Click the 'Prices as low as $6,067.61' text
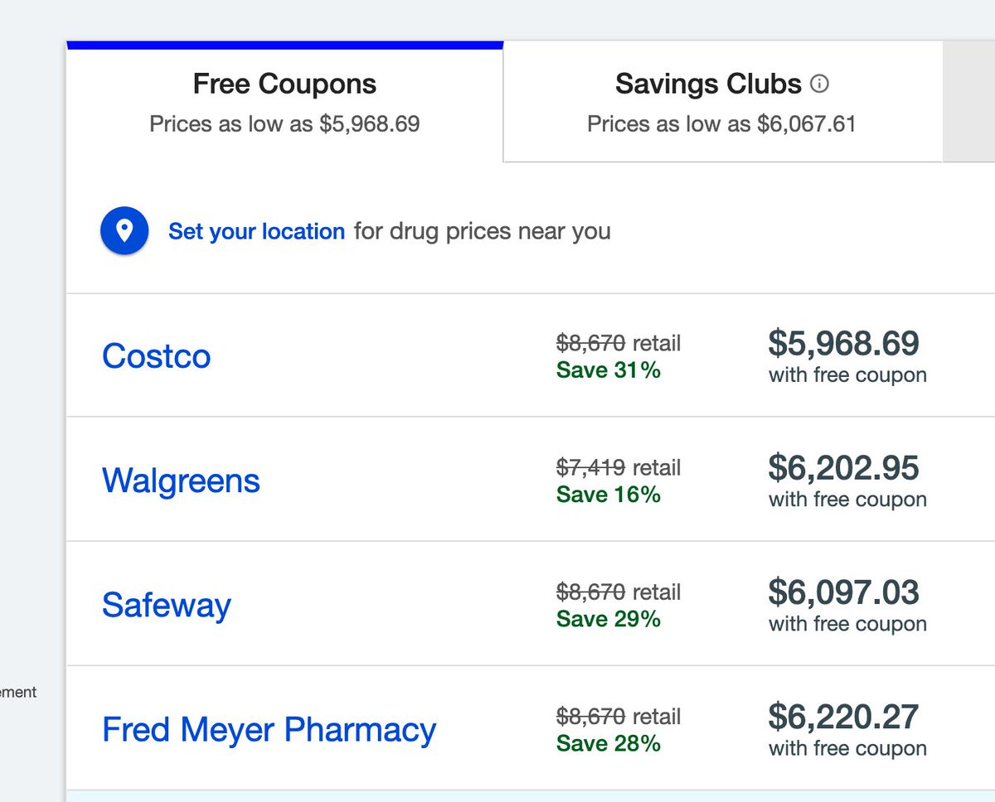 pyautogui.click(x=721, y=124)
